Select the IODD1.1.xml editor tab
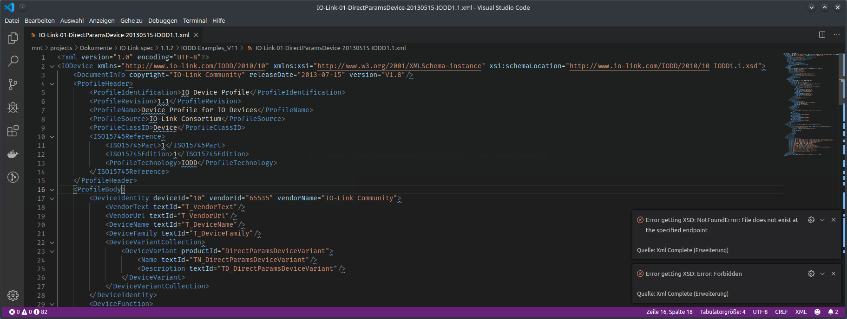The image size is (847, 319). coord(114,35)
